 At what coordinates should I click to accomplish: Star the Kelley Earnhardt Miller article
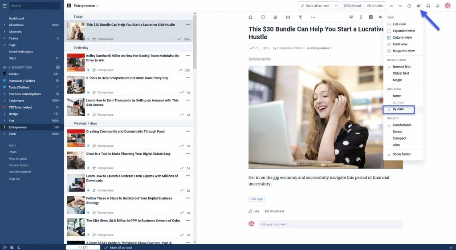[94, 70]
